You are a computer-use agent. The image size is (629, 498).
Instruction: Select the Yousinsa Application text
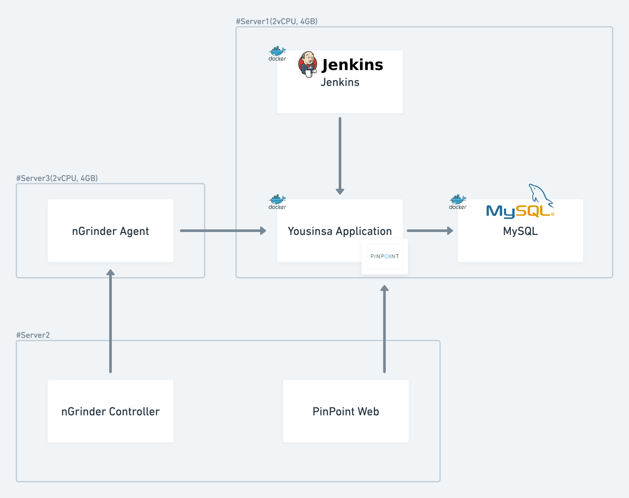[340, 231]
